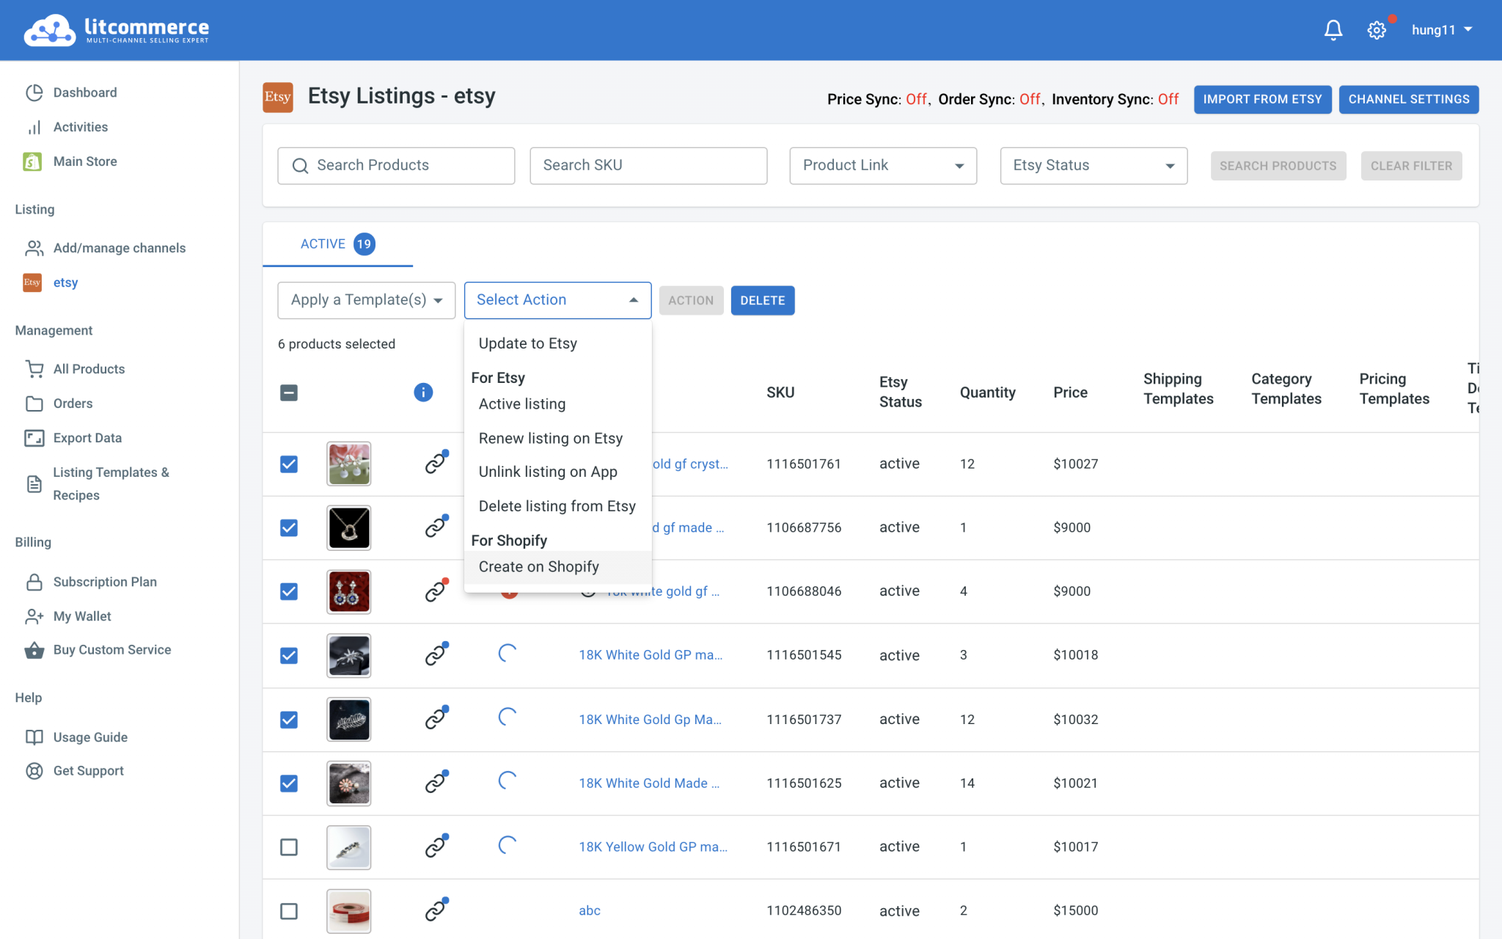Choose Delete listing from Etsy

coord(557,506)
